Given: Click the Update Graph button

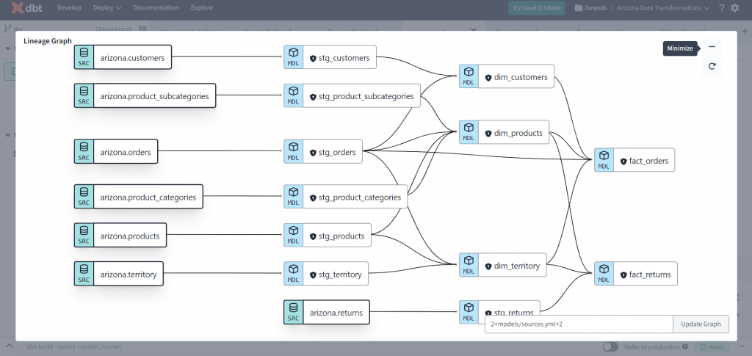Looking at the screenshot, I should [x=701, y=324].
